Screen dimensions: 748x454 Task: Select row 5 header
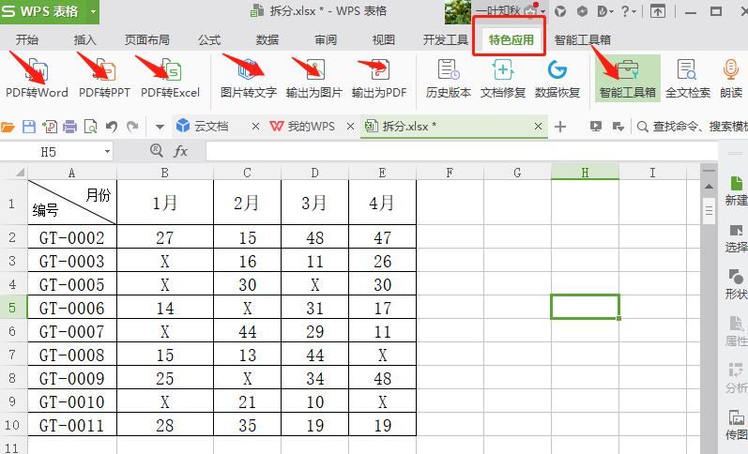click(x=13, y=308)
